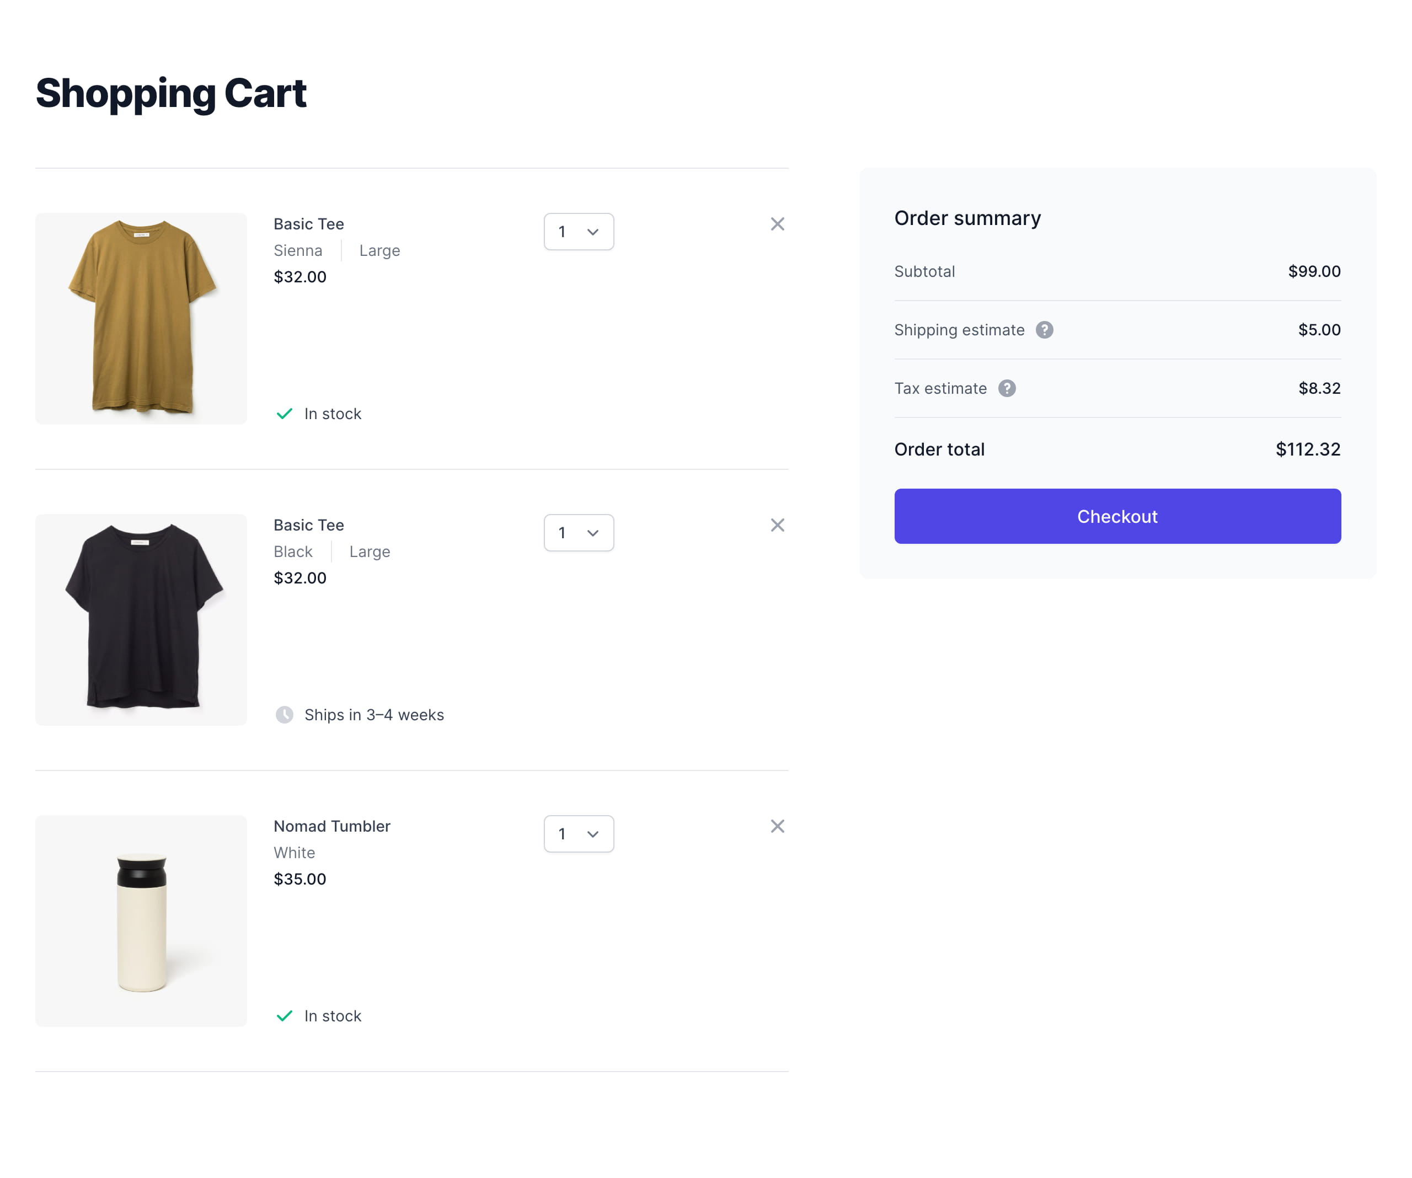
Task: Open the Sienna Basic Tee product name link
Action: point(309,224)
